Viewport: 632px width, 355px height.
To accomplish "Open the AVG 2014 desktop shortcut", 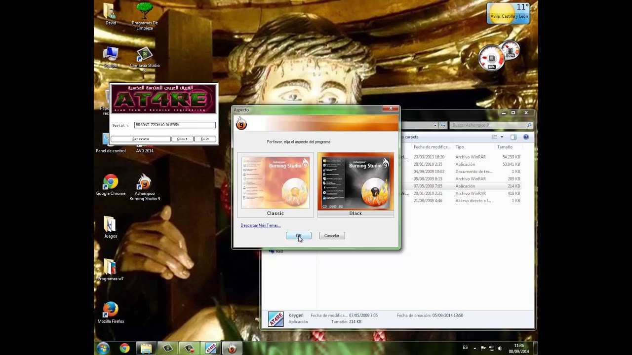I will pos(145,149).
